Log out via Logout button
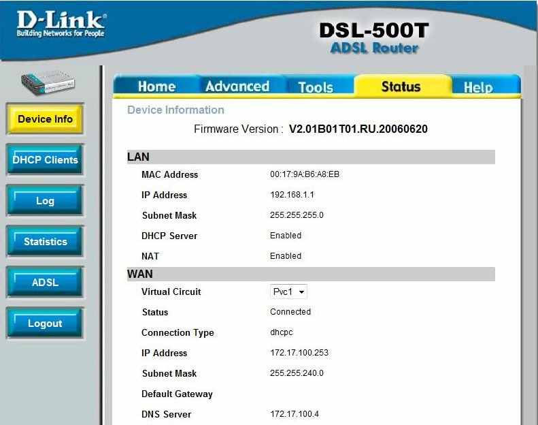The height and width of the screenshot is (425, 538). tap(45, 323)
